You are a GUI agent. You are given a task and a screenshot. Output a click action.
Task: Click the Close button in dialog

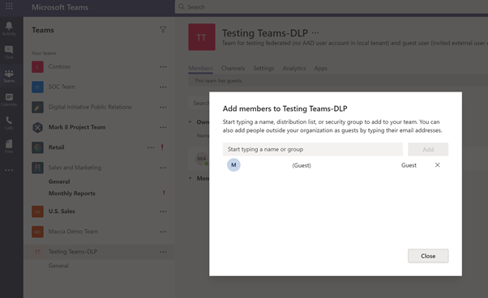[x=428, y=256]
